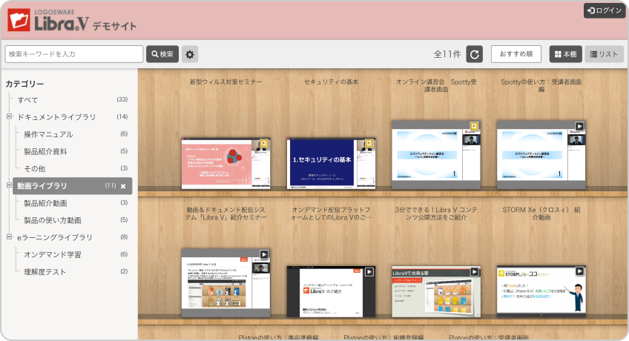Open オンデマンド配信プラットフォーム Libra V thumbnail
The height and width of the screenshot is (341, 629).
(331, 292)
